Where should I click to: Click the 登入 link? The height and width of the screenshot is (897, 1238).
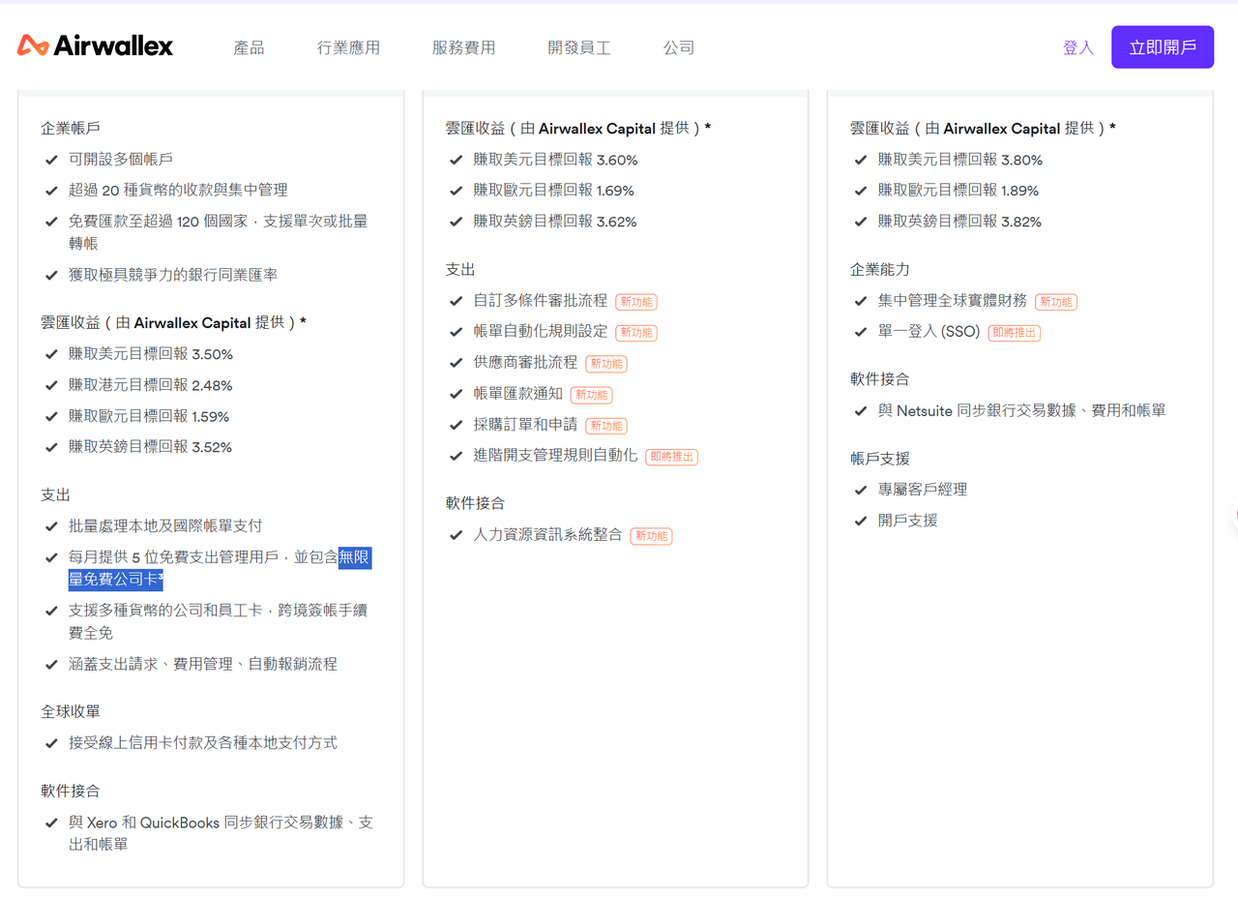point(1076,45)
